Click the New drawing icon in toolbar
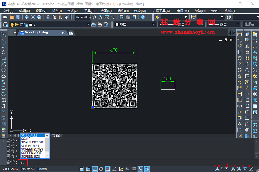Screen dimensions: 259x172 tap(5, 17)
